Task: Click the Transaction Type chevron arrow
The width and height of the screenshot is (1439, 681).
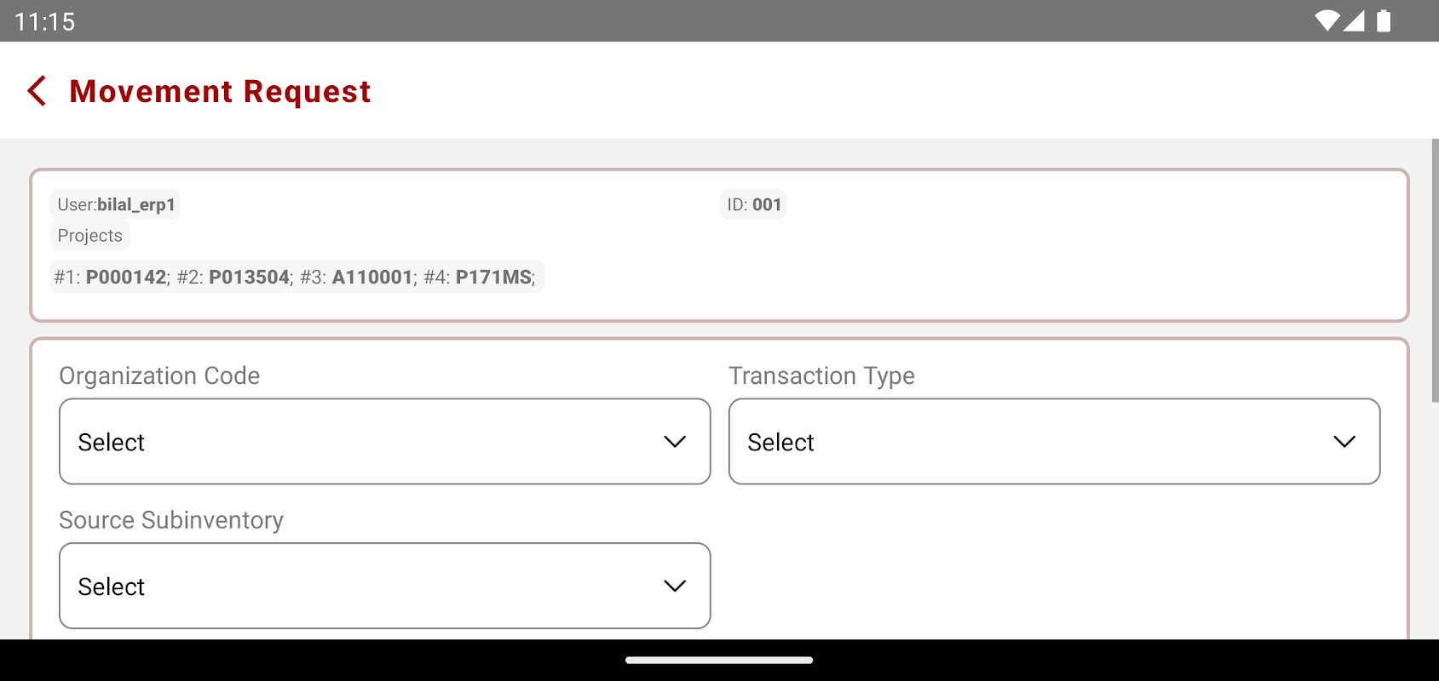Action: (1344, 442)
